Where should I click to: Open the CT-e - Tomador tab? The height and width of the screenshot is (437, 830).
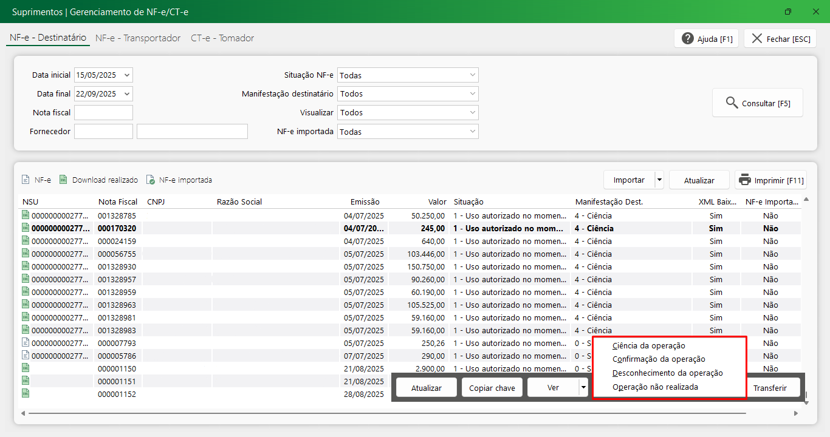tap(222, 38)
